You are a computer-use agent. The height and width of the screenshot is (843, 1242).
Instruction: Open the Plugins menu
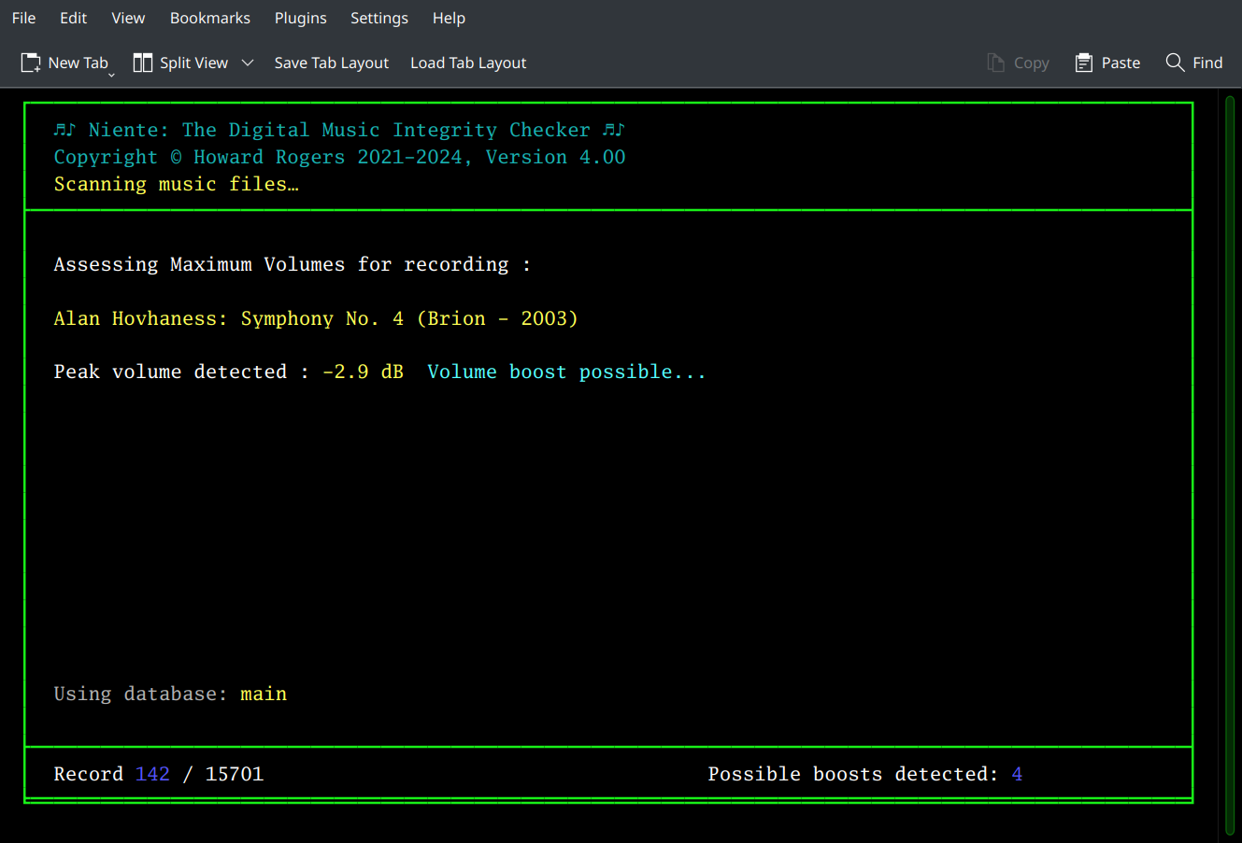(x=300, y=18)
